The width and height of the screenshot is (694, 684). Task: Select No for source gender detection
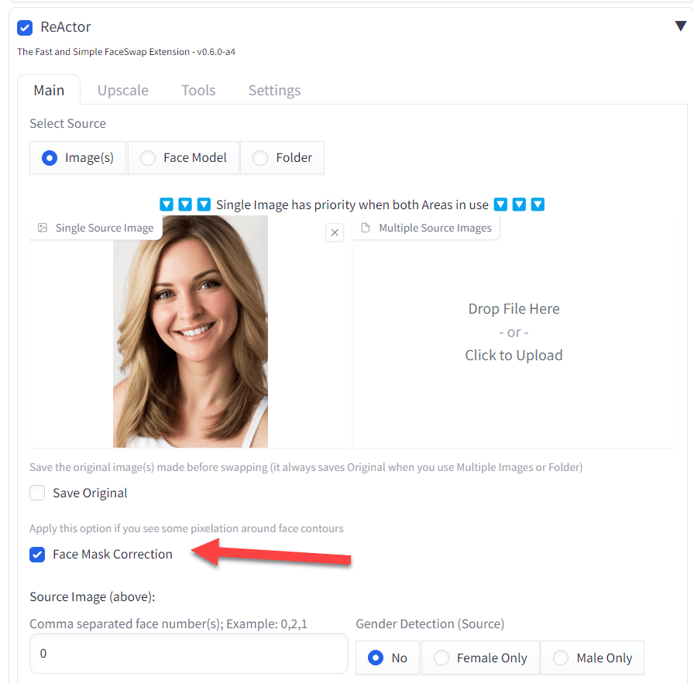(x=387, y=658)
